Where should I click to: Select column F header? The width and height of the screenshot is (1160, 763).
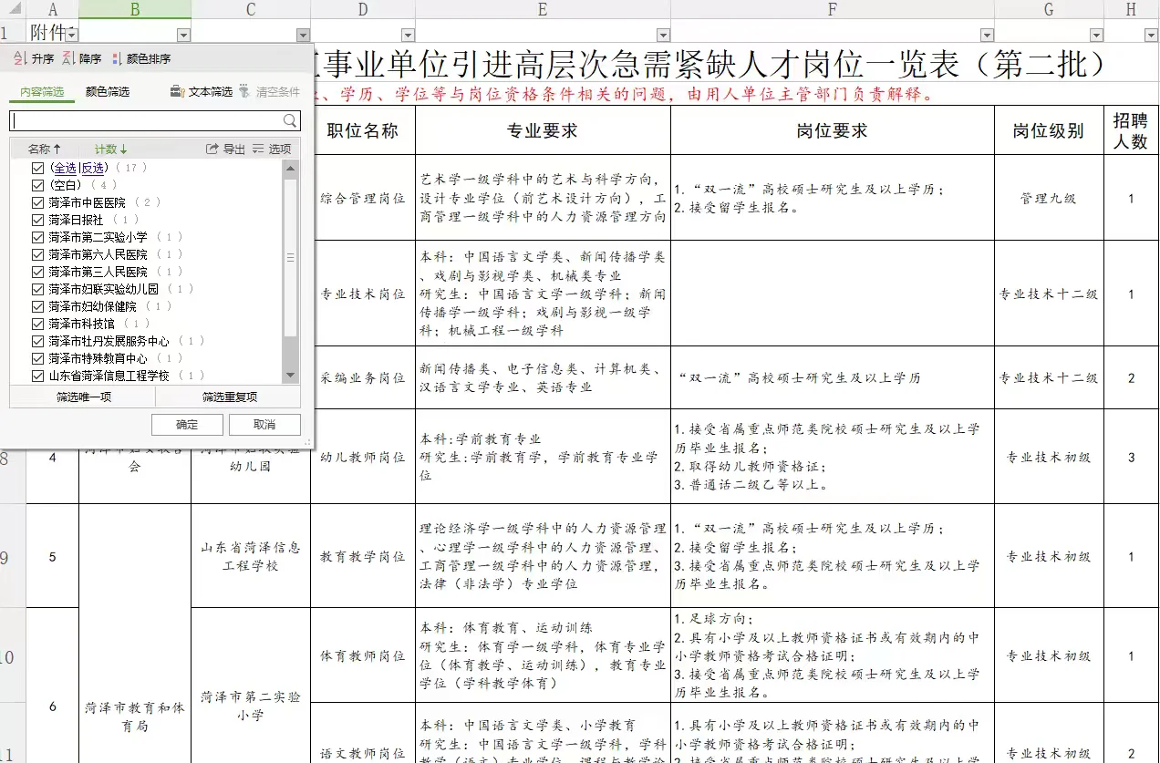[x=833, y=9]
